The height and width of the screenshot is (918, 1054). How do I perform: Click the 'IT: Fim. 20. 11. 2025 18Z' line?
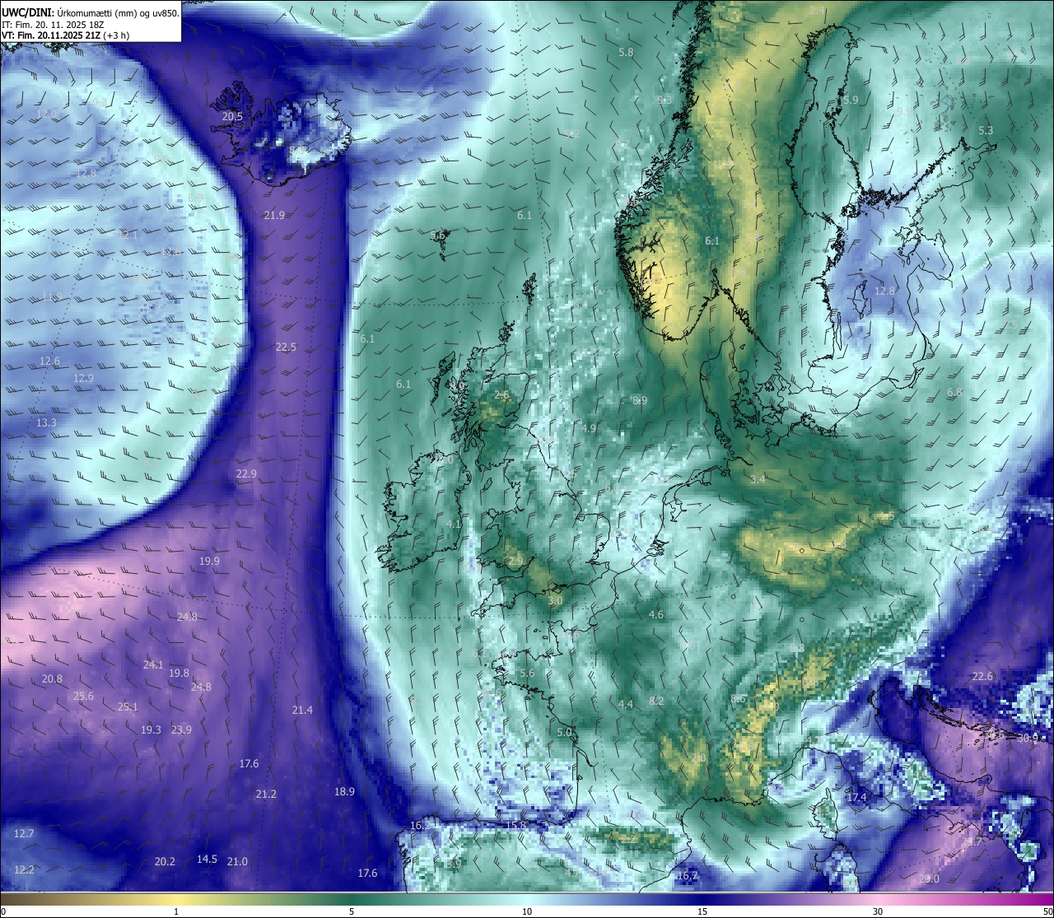53,25
